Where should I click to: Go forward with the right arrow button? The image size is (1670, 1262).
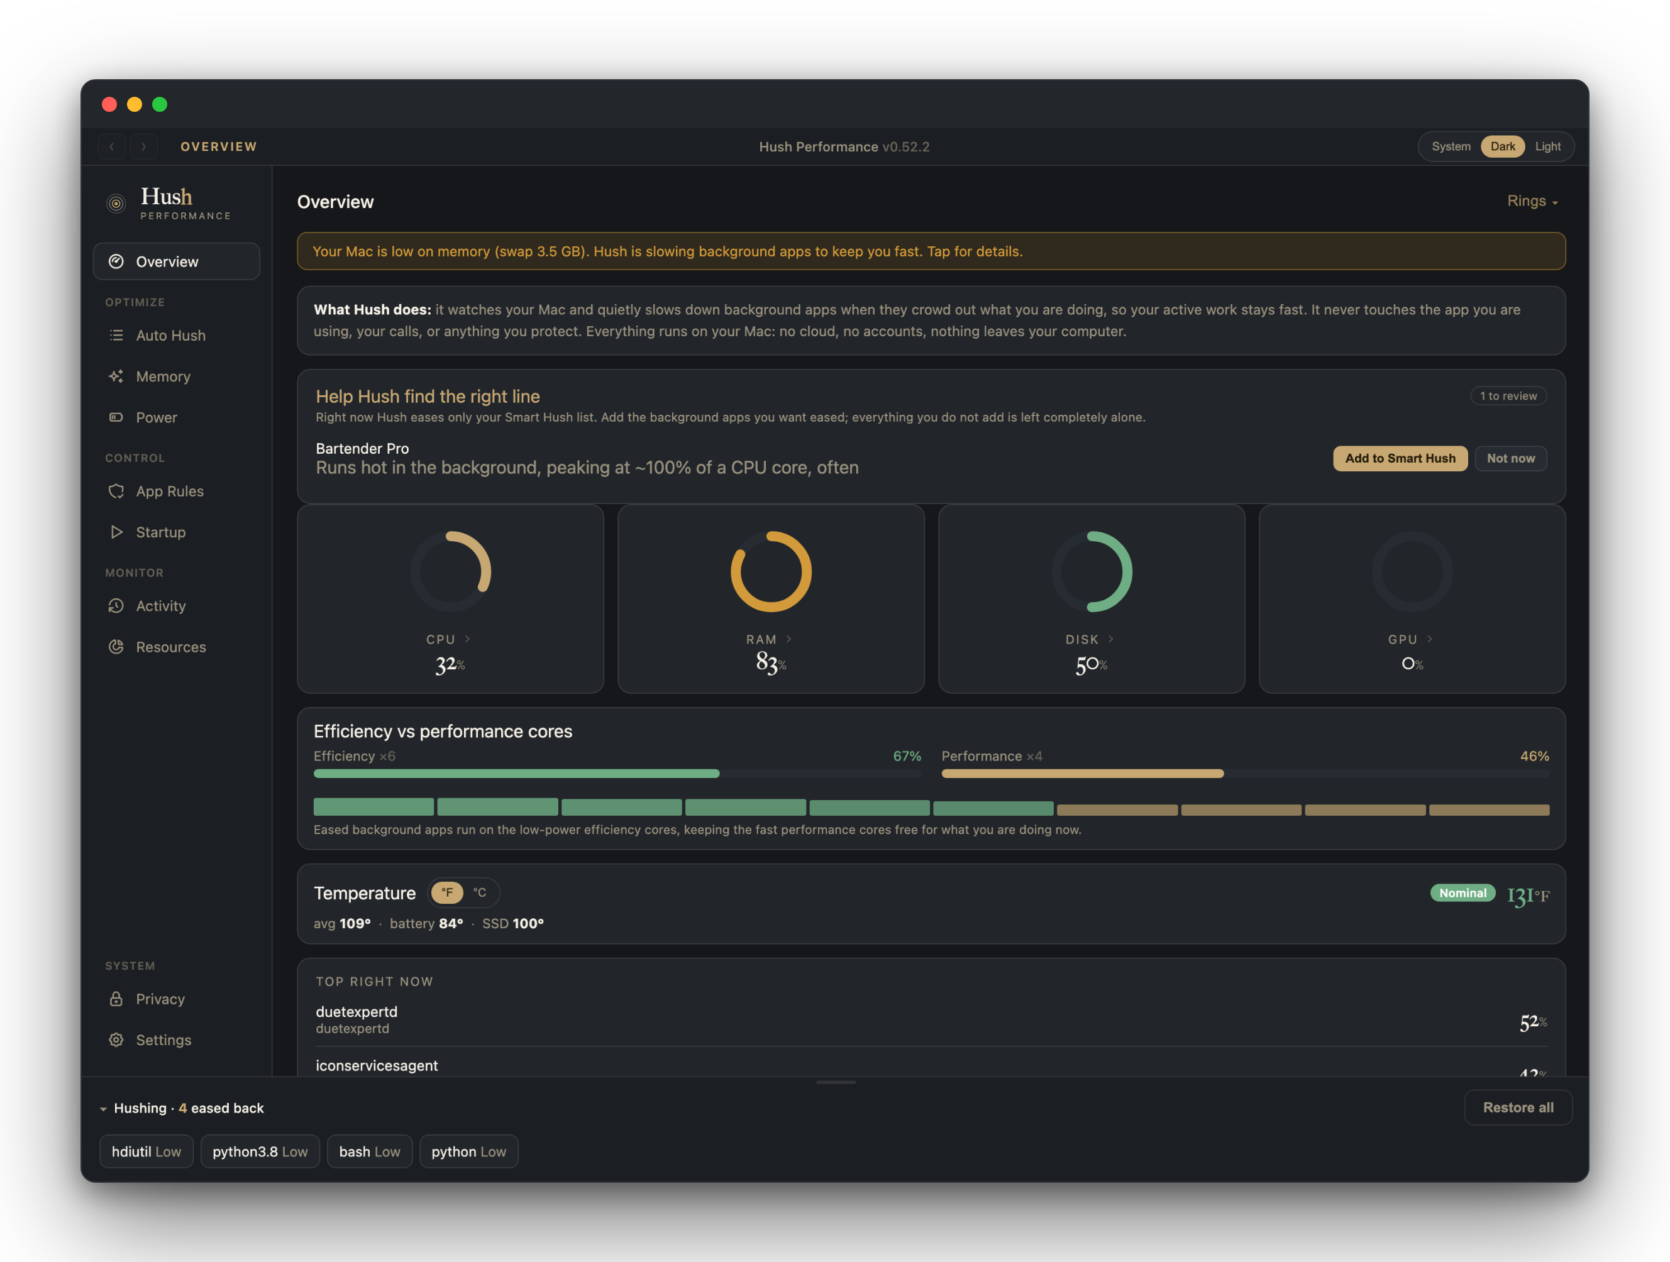[143, 146]
